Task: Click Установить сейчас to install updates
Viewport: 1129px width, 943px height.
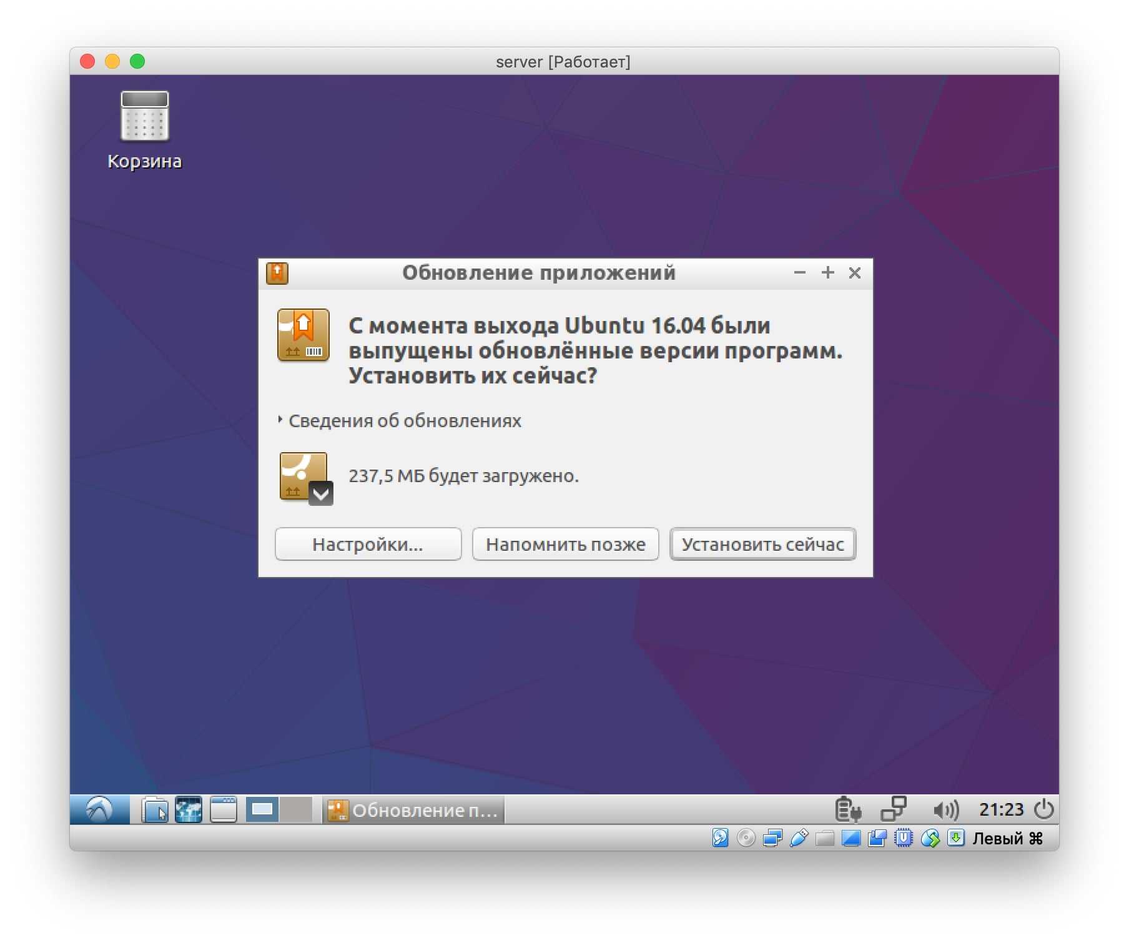Action: point(762,545)
